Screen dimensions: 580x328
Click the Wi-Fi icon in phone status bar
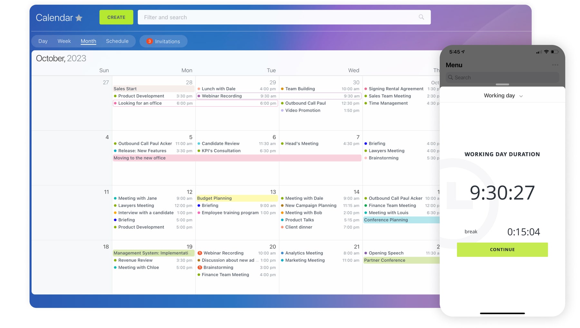546,52
